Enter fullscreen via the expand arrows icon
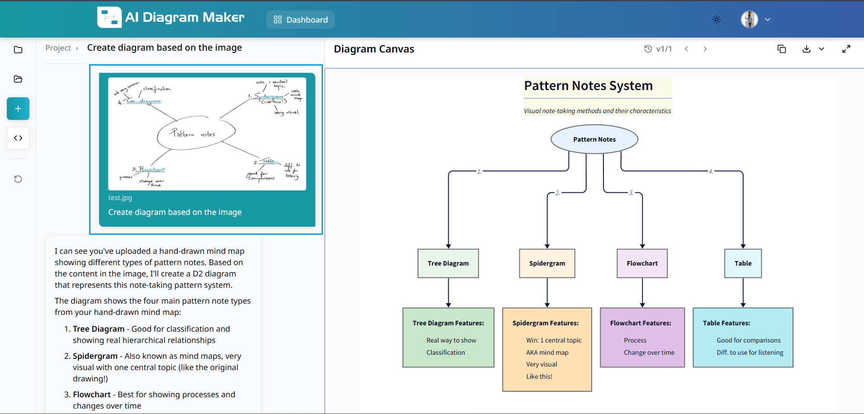Image resolution: width=864 pixels, height=414 pixels. (847, 49)
